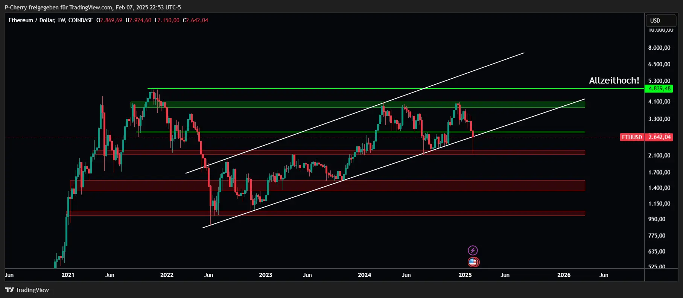Click the 1.700,00 price axis label
Viewport: 683px width, 298px height.
pos(659,172)
